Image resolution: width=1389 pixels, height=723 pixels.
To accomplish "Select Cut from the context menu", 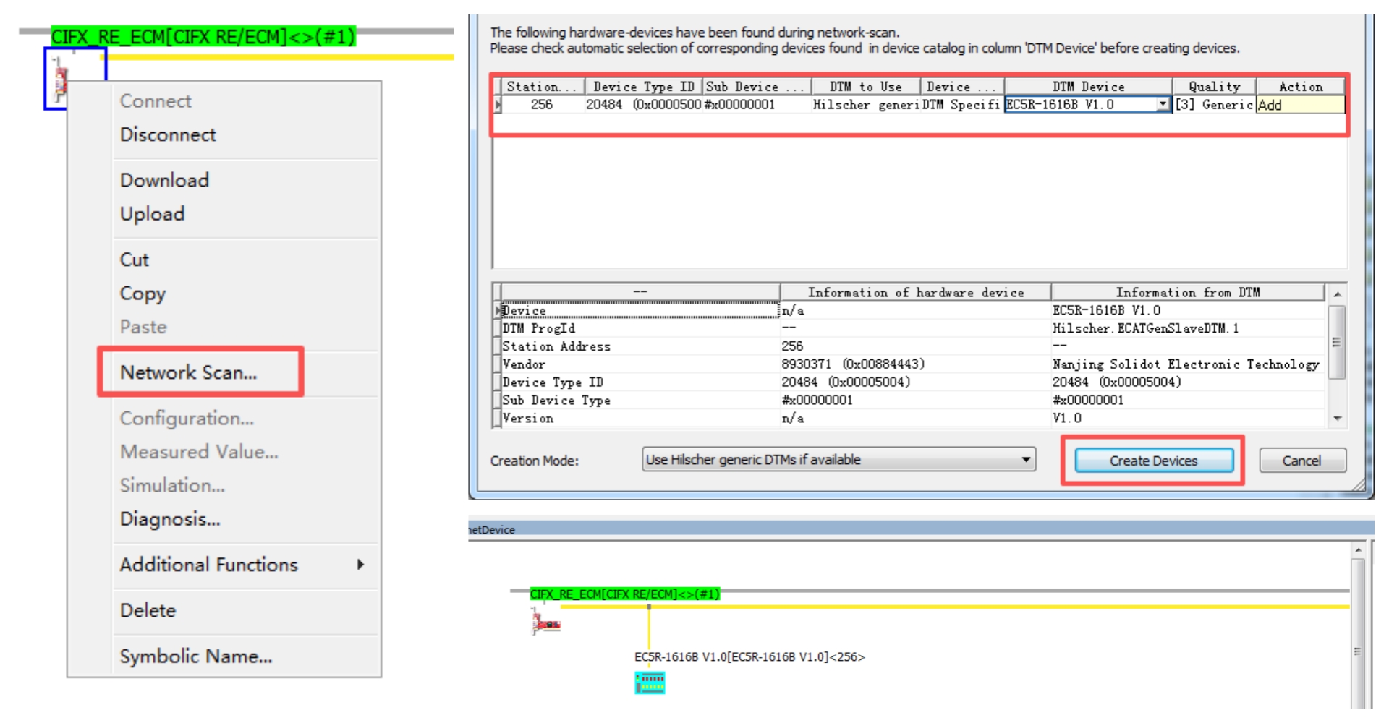I will click(x=135, y=260).
